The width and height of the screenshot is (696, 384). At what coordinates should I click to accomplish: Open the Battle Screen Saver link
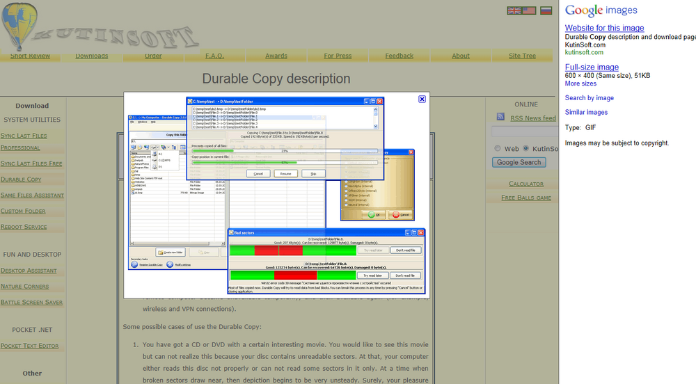coord(31,303)
